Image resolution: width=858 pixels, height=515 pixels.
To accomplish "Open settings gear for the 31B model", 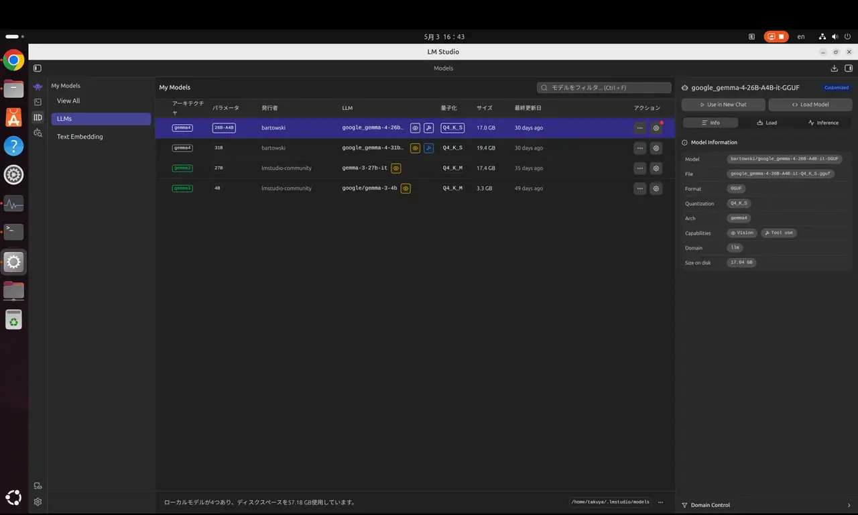I will [x=656, y=148].
